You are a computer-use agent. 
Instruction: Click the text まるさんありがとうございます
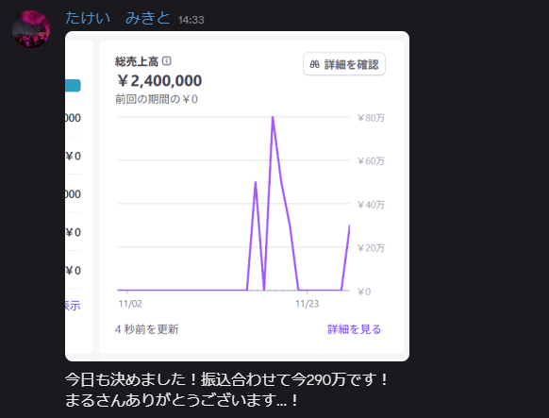click(x=170, y=400)
